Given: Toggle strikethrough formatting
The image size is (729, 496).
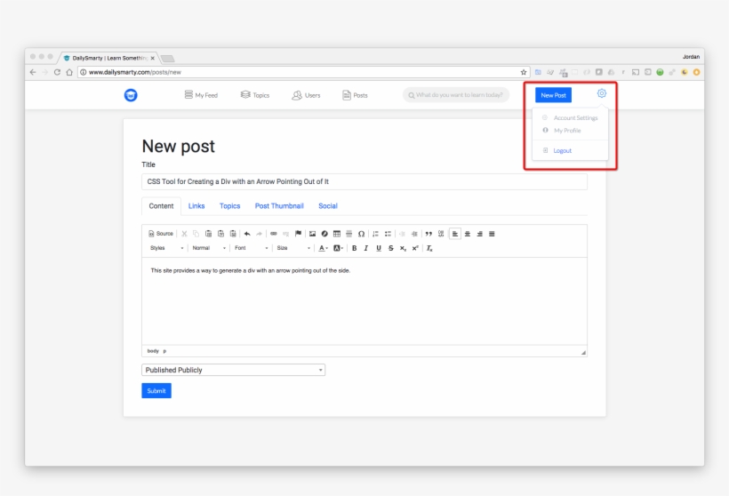Looking at the screenshot, I should [390, 248].
